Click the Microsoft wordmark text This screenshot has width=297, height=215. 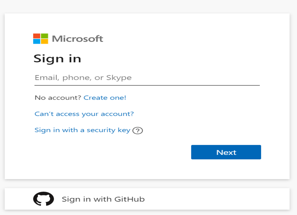click(78, 39)
